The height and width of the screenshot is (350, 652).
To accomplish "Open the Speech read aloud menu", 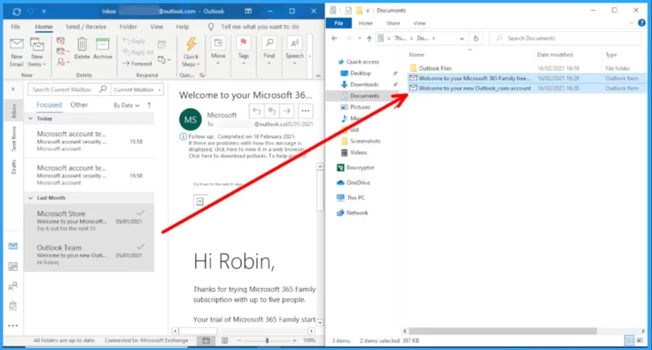I will tap(294, 52).
